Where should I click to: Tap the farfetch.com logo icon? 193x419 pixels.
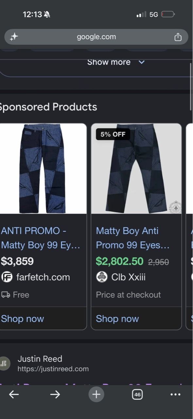click(x=7, y=277)
